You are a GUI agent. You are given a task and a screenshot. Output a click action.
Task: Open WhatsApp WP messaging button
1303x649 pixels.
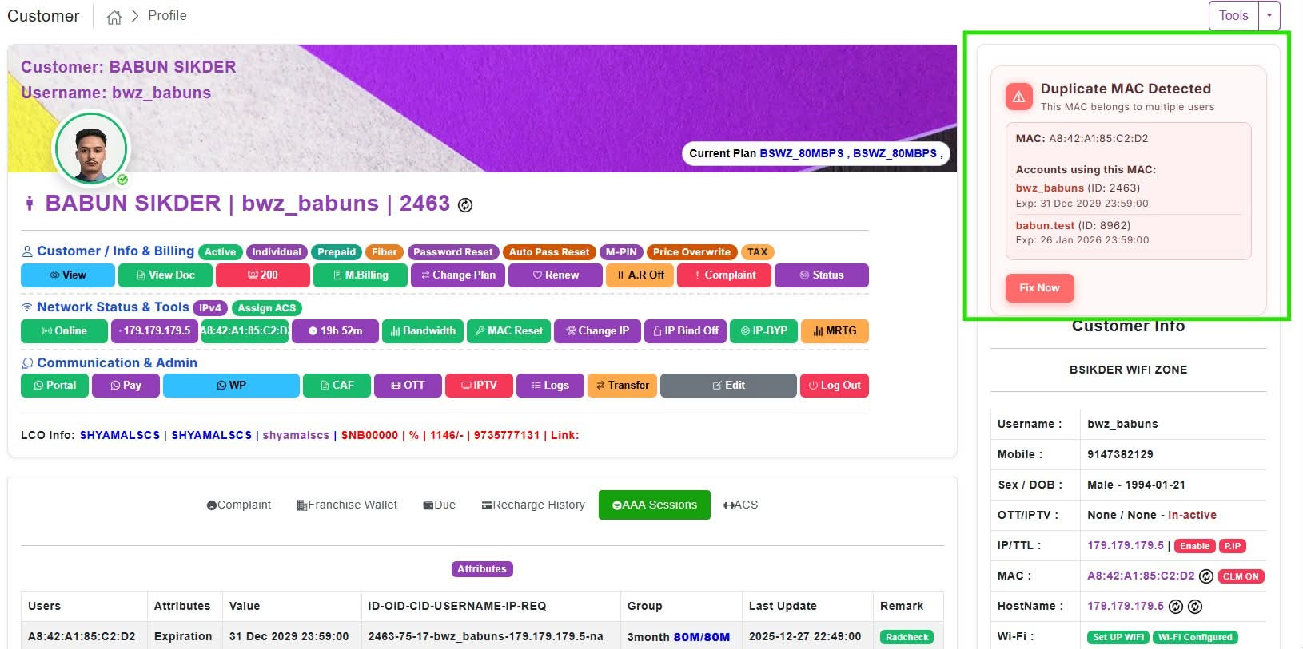pyautogui.click(x=231, y=386)
